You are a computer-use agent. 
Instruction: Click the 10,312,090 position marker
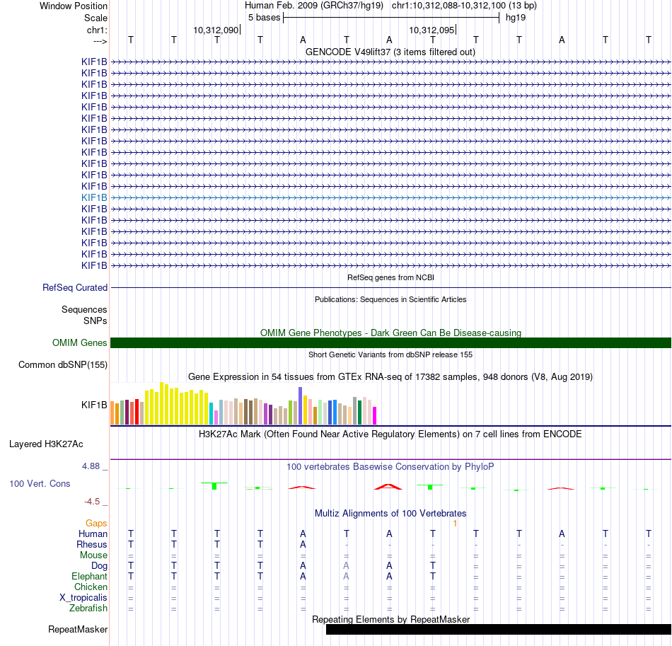pyautogui.click(x=216, y=30)
